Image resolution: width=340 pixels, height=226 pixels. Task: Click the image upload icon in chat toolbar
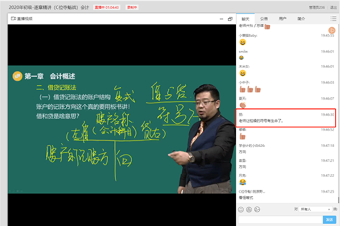[x=257, y=210]
